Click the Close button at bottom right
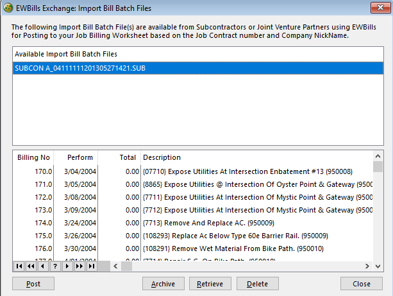The image size is (393, 296). point(362,284)
